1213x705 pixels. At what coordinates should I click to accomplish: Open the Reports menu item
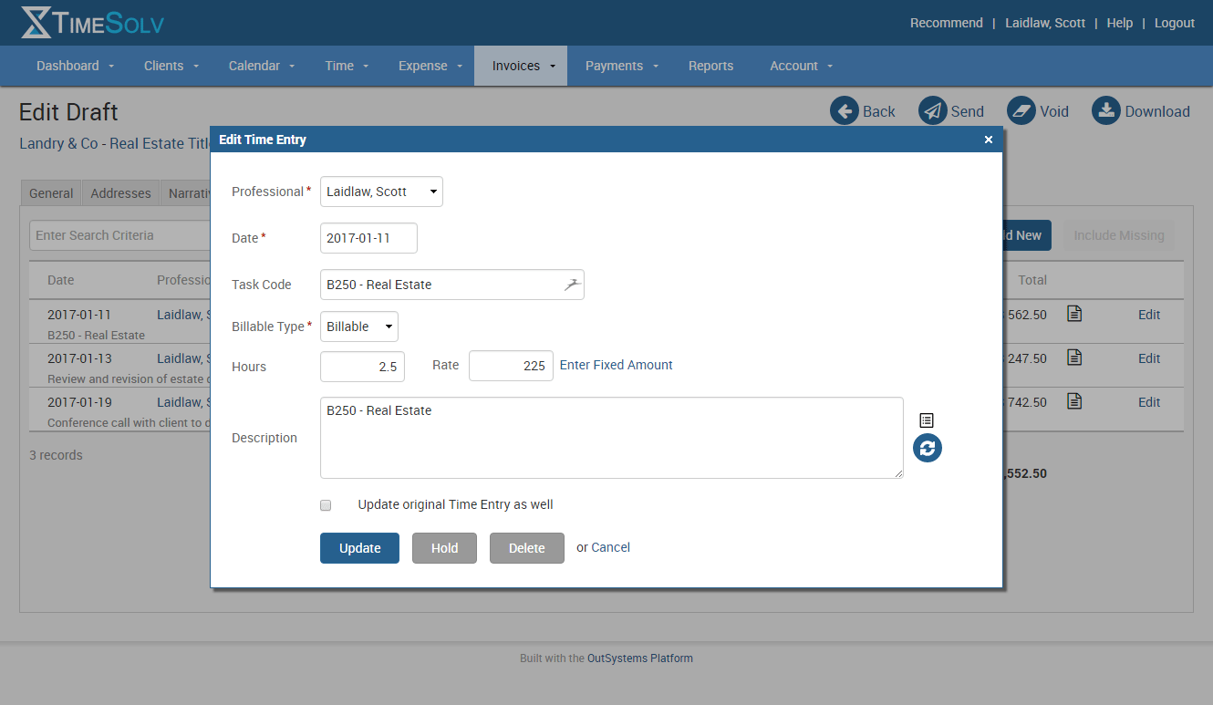click(710, 66)
